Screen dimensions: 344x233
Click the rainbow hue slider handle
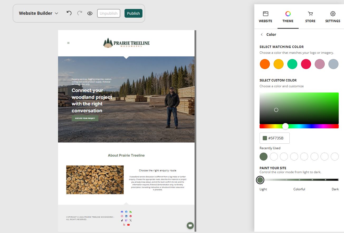(x=285, y=126)
